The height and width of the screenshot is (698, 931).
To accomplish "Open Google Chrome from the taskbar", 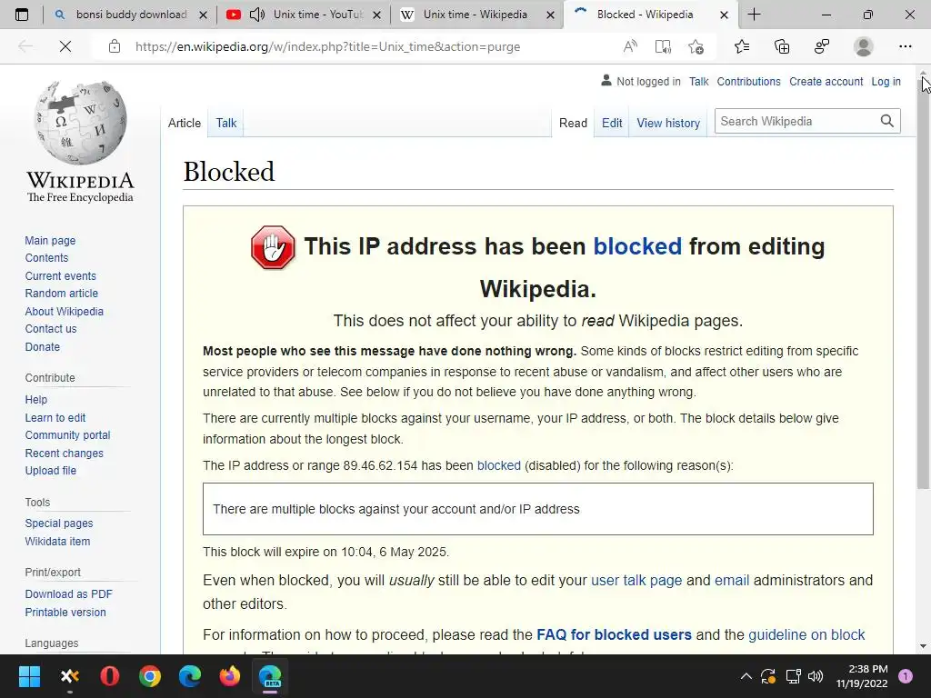I will (x=150, y=676).
